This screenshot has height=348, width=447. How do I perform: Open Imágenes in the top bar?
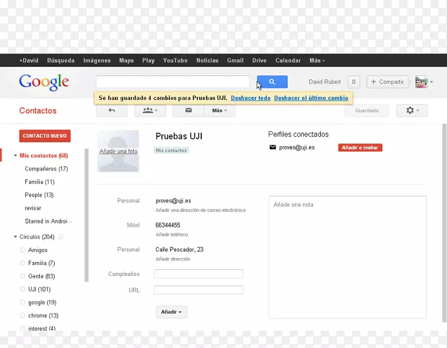[97, 60]
